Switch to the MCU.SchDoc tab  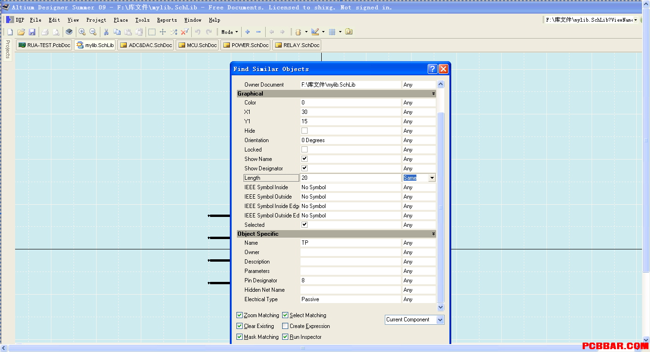click(197, 45)
